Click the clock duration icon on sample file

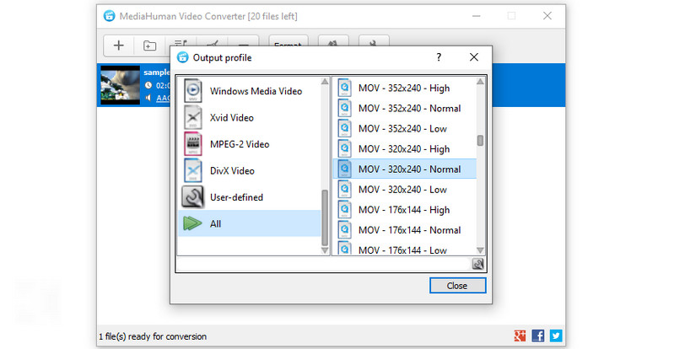pyautogui.click(x=148, y=85)
